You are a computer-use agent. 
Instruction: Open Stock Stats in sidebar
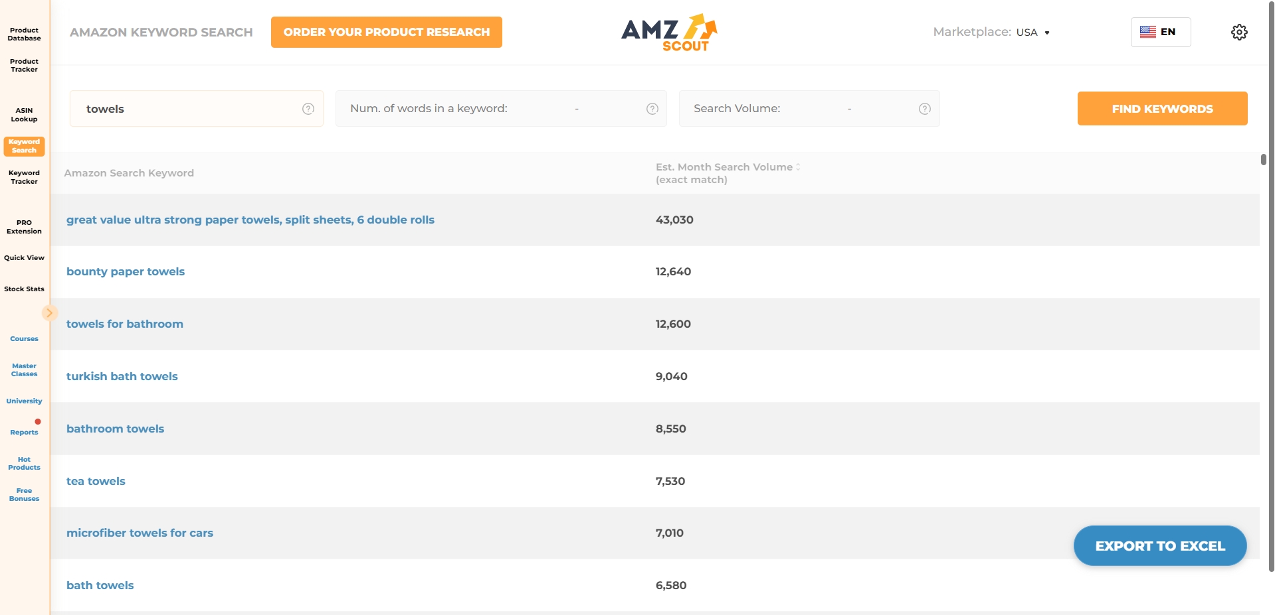[24, 289]
